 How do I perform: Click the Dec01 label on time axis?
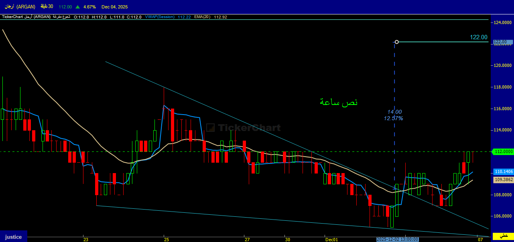pos(331,240)
